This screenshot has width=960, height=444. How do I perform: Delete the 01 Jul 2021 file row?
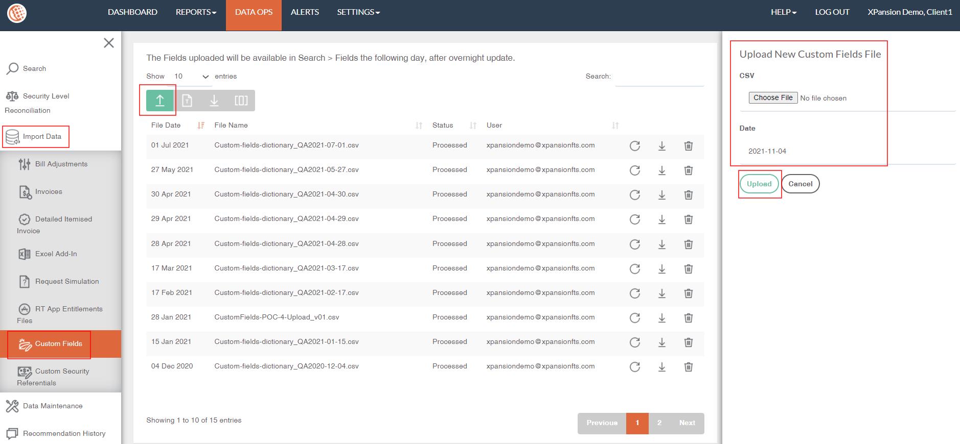coord(688,146)
